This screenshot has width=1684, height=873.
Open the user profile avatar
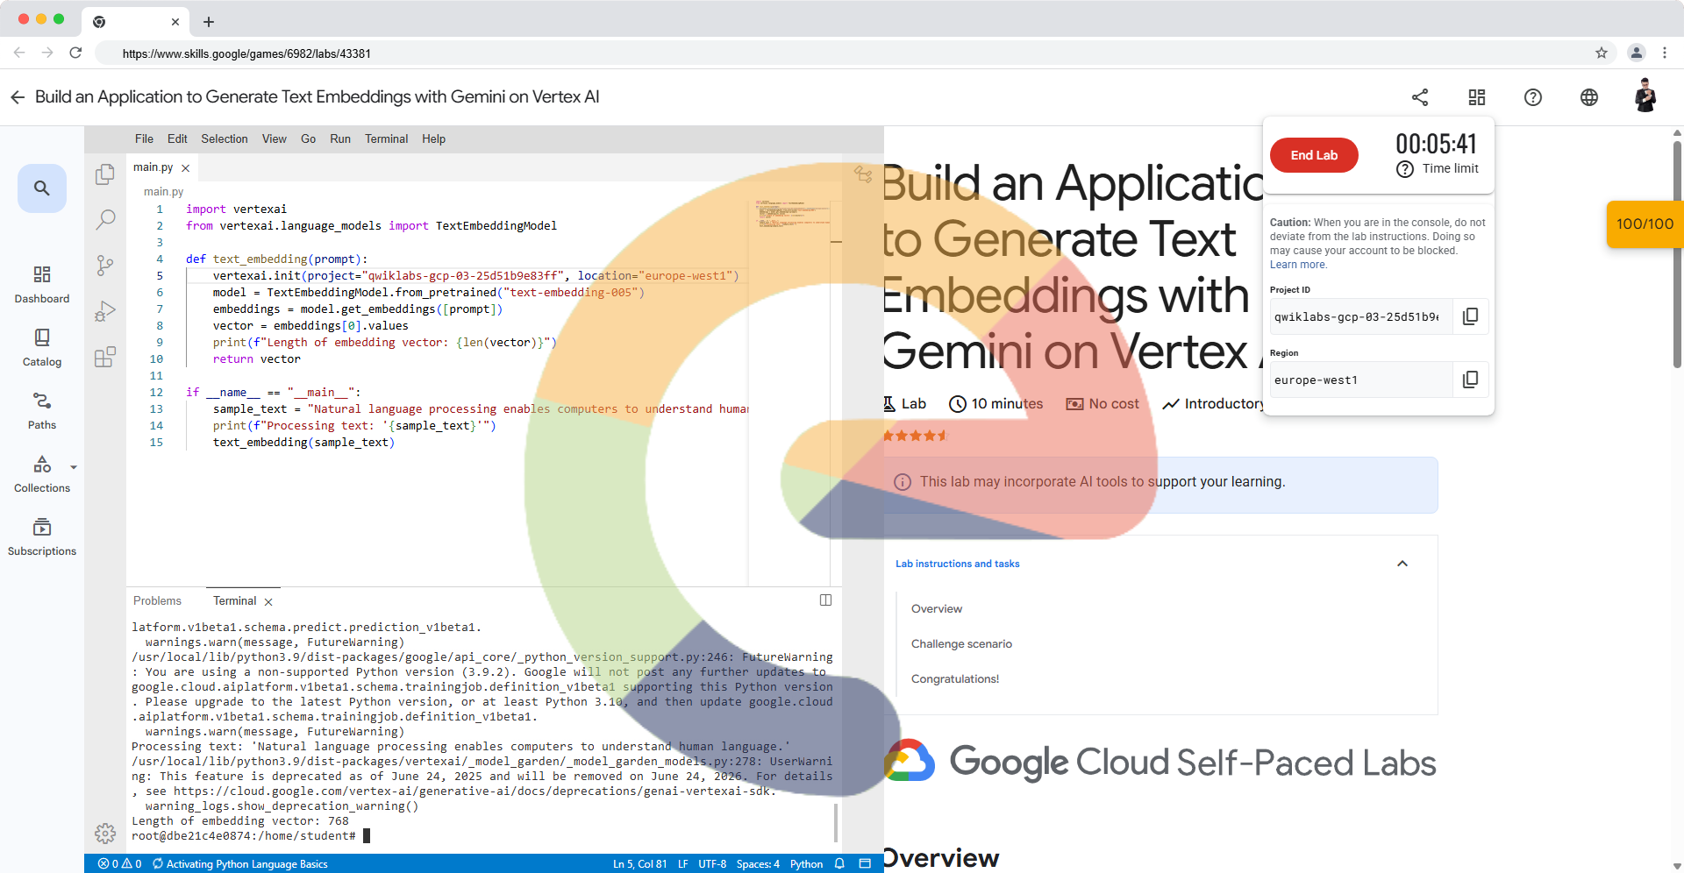point(1645,96)
